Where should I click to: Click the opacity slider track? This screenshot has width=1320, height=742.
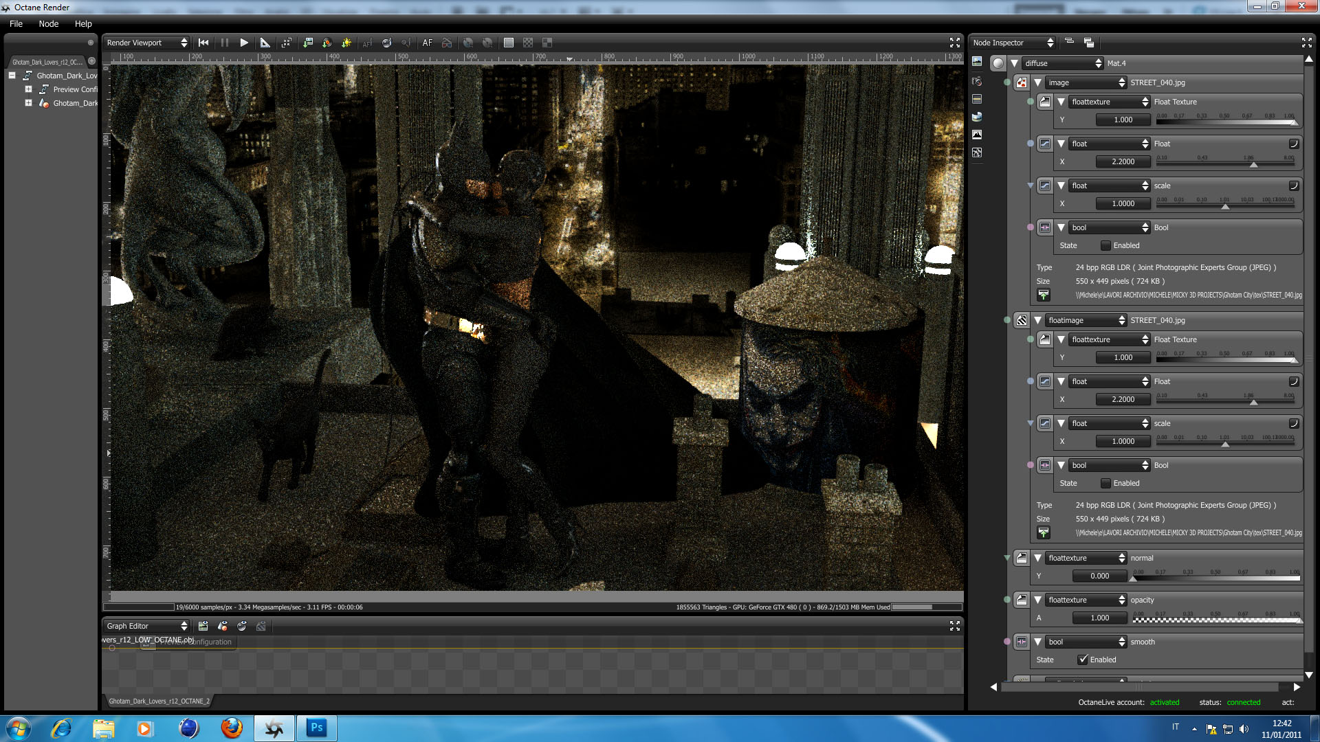coord(1215,619)
